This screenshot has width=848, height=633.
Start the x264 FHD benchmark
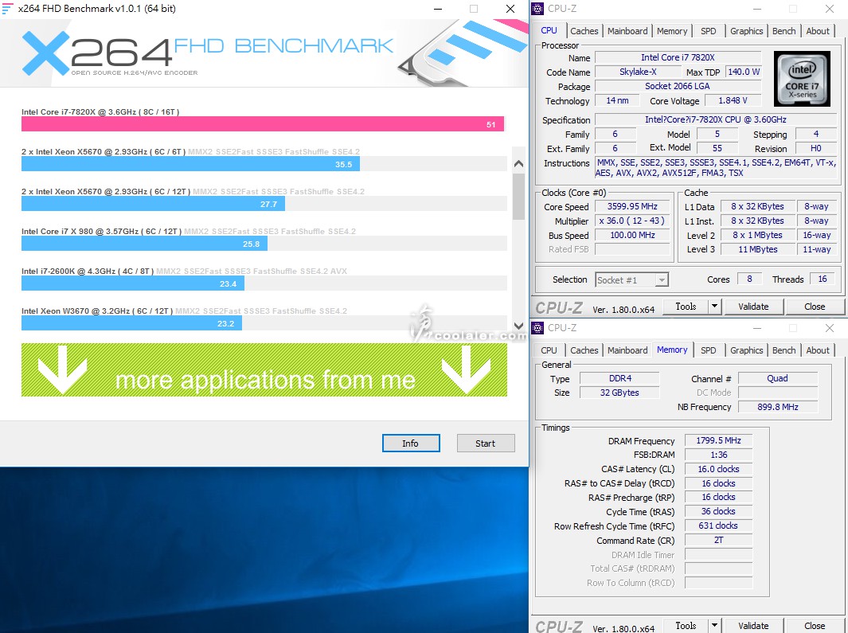(485, 443)
